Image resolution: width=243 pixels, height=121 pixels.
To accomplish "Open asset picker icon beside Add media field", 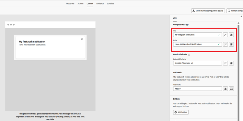I will click(x=231, y=89).
